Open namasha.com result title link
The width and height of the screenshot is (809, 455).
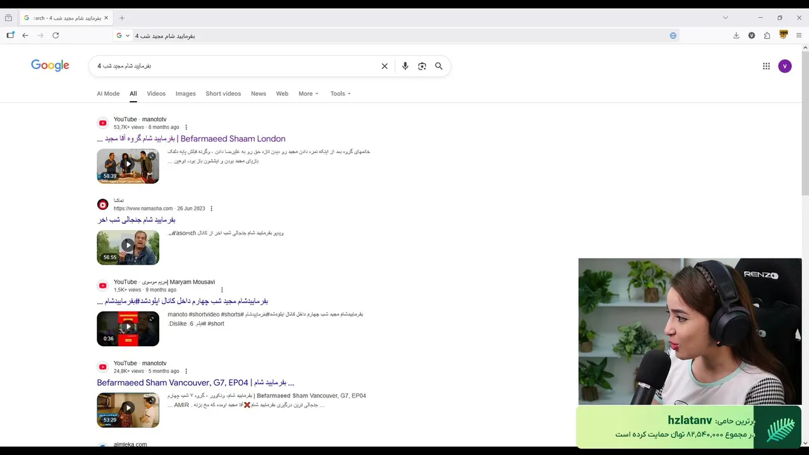point(136,220)
